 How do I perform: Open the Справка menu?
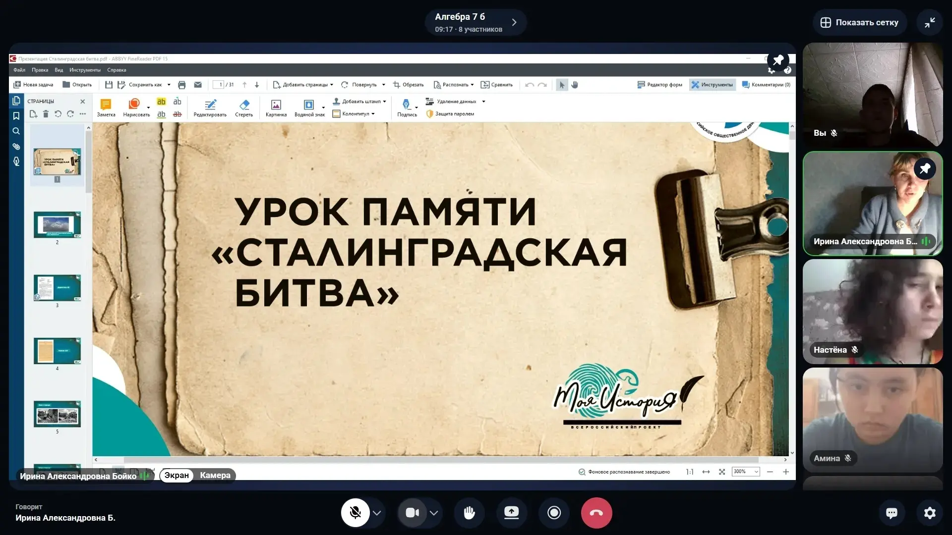coord(117,70)
